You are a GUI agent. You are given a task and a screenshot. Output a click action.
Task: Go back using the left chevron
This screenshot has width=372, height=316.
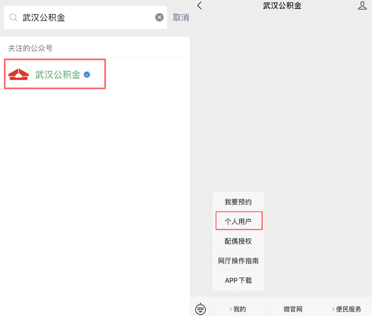200,6
